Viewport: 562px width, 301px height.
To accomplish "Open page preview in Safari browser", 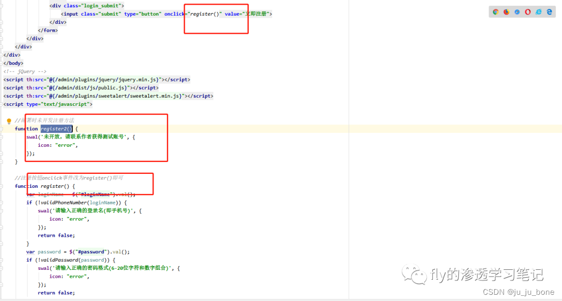I will 517,12.
